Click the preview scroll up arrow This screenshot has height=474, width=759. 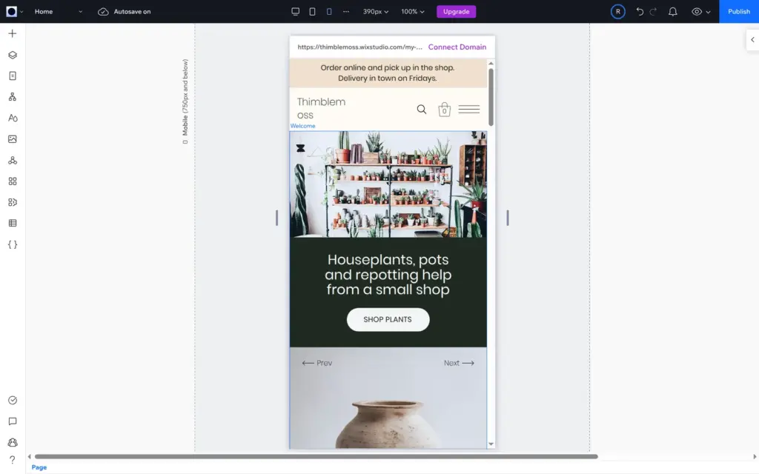point(491,64)
